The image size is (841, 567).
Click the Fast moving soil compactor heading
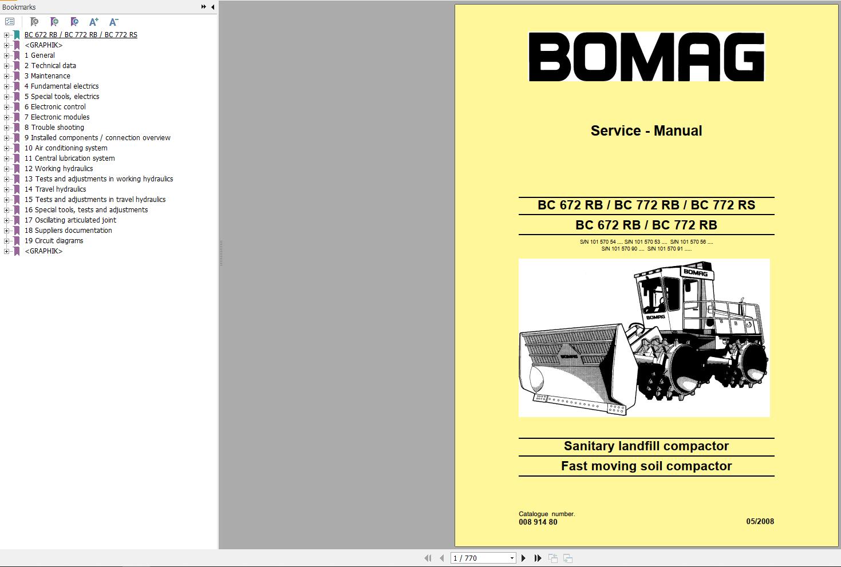coord(646,466)
